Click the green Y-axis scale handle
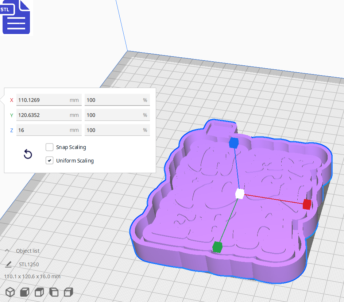The width and height of the screenshot is (344, 302). point(217,246)
